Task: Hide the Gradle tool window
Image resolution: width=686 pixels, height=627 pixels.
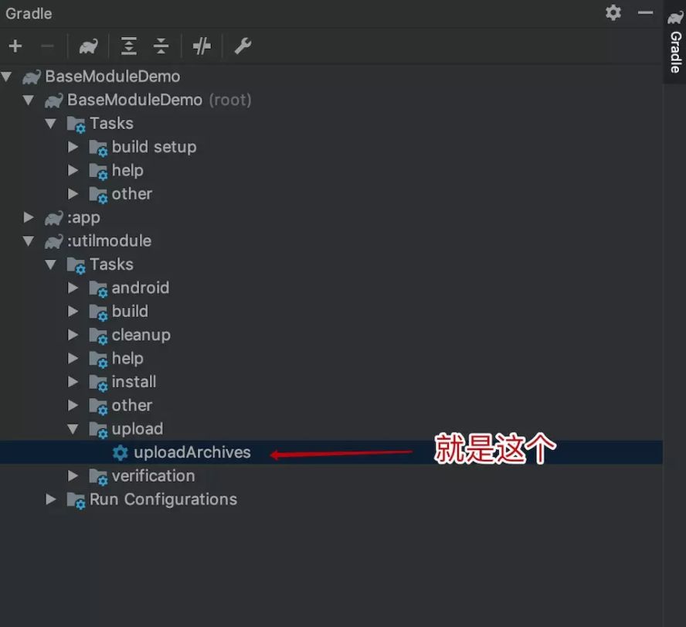Action: (645, 13)
